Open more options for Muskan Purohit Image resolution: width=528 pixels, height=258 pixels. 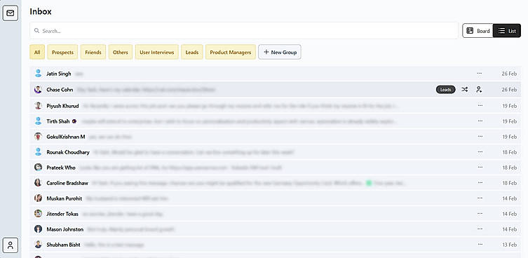coord(480,198)
